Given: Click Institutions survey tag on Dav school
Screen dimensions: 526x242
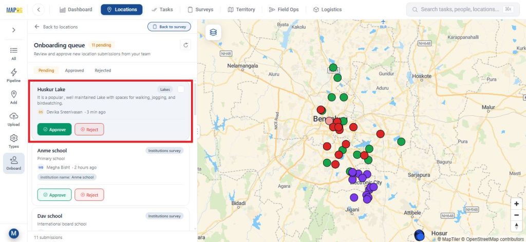Looking at the screenshot, I should pyautogui.click(x=164, y=216).
